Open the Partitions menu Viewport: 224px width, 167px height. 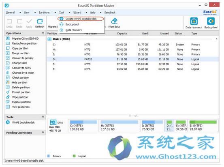pyautogui.click(x=44, y=13)
